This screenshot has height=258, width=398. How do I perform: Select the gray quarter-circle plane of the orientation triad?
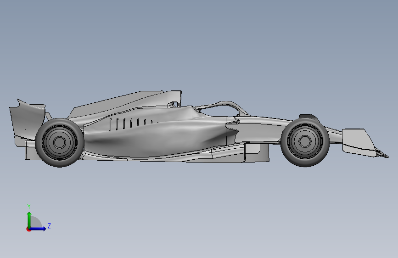35,223
